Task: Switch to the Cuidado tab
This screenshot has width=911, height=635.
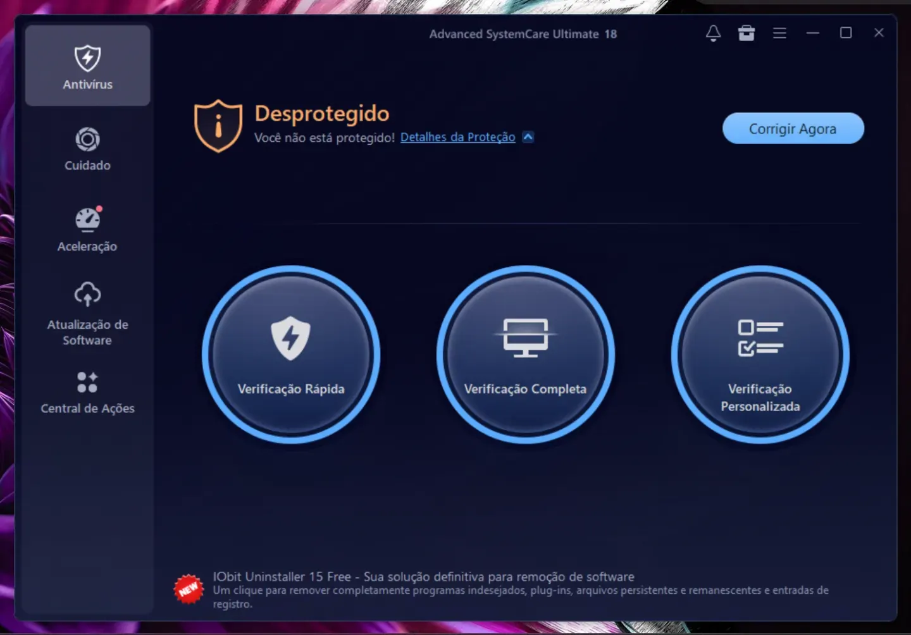Action: pyautogui.click(x=87, y=149)
